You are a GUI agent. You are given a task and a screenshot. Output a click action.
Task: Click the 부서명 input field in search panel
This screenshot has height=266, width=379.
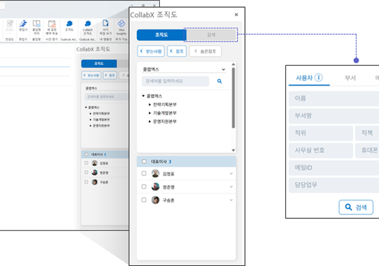click(334, 116)
